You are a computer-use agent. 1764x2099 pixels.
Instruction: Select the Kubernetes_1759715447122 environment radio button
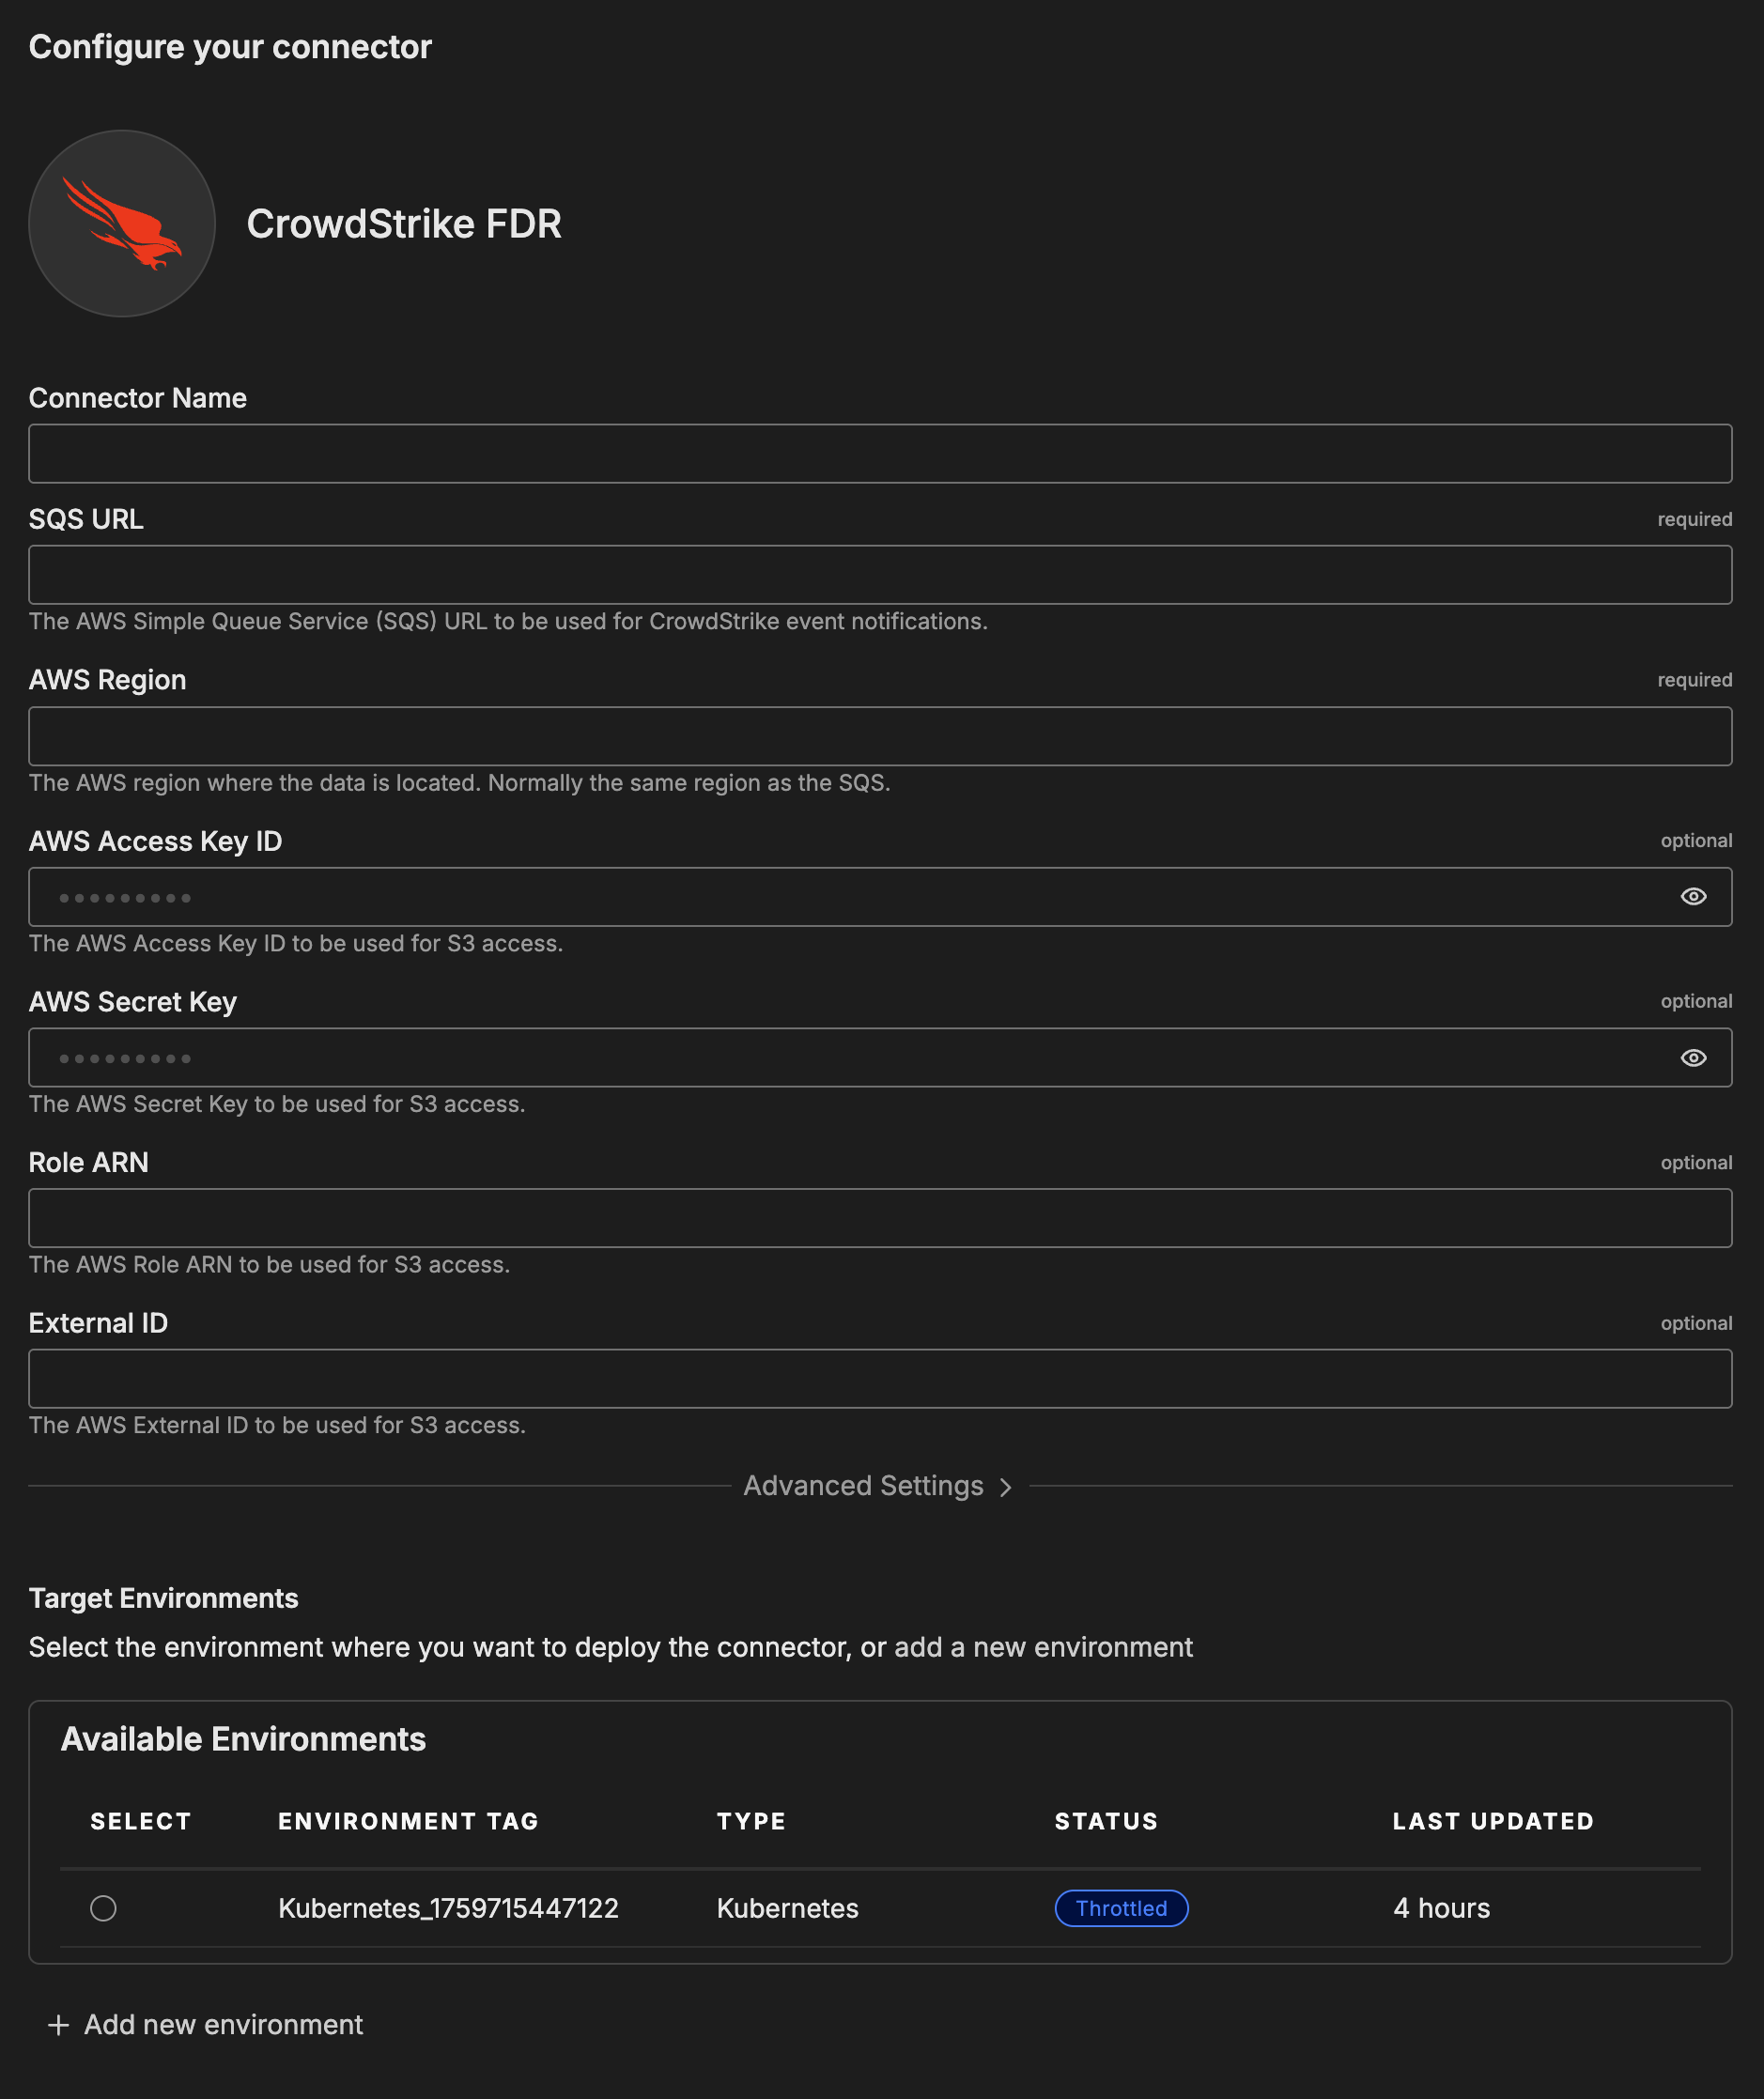click(103, 1907)
